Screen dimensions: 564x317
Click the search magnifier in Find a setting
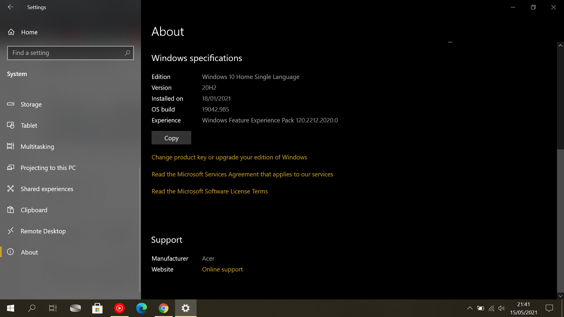pyautogui.click(x=127, y=53)
